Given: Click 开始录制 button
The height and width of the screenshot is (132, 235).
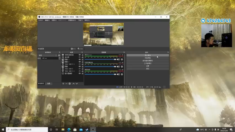Looking at the screenshot, I should click(x=148, y=58).
